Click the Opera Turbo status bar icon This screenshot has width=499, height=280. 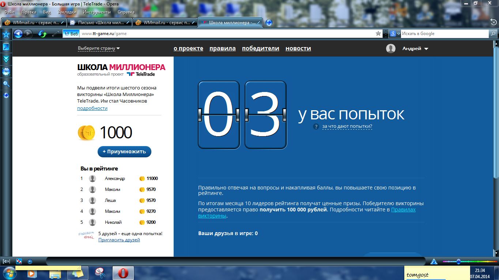point(30,261)
